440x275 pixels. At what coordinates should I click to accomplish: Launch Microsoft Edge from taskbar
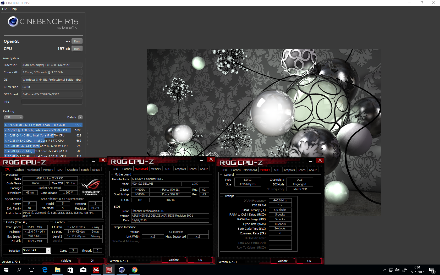pos(45,270)
